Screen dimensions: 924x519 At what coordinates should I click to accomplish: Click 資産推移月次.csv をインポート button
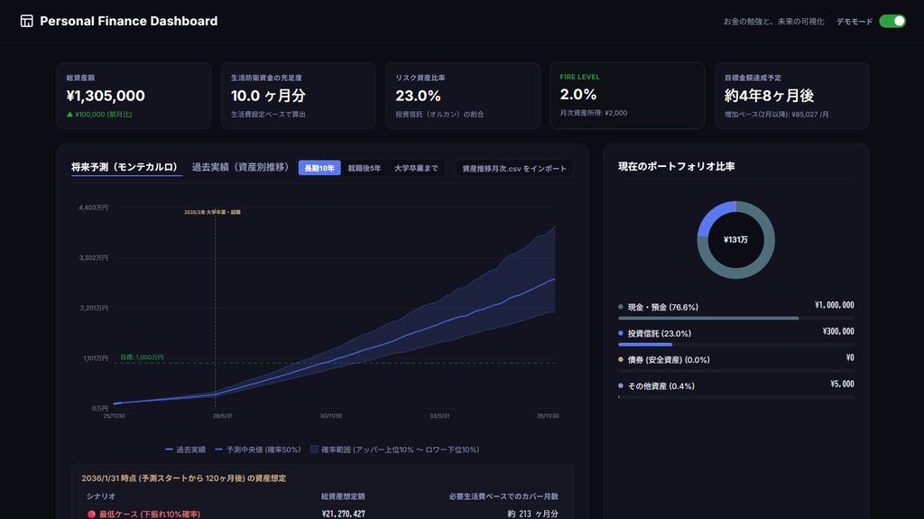tap(514, 168)
